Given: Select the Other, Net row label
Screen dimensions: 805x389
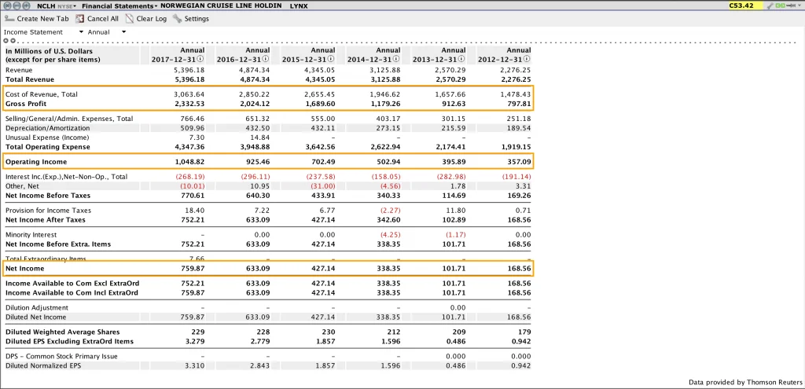Looking at the screenshot, I should click(x=22, y=185).
